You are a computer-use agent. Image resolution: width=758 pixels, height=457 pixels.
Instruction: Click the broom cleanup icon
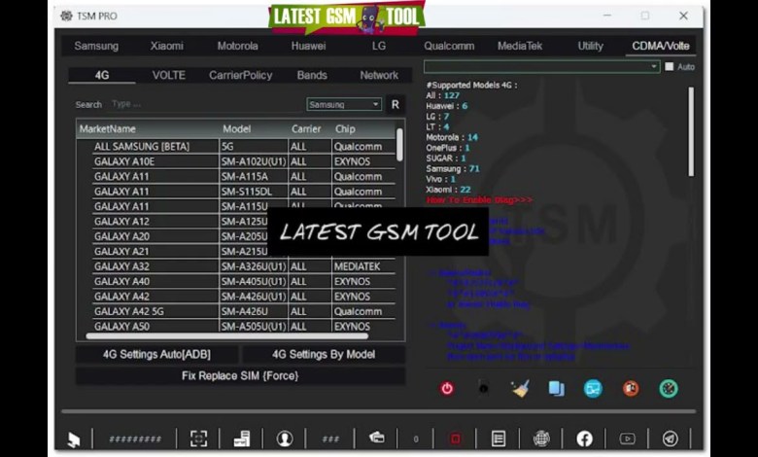pos(520,389)
